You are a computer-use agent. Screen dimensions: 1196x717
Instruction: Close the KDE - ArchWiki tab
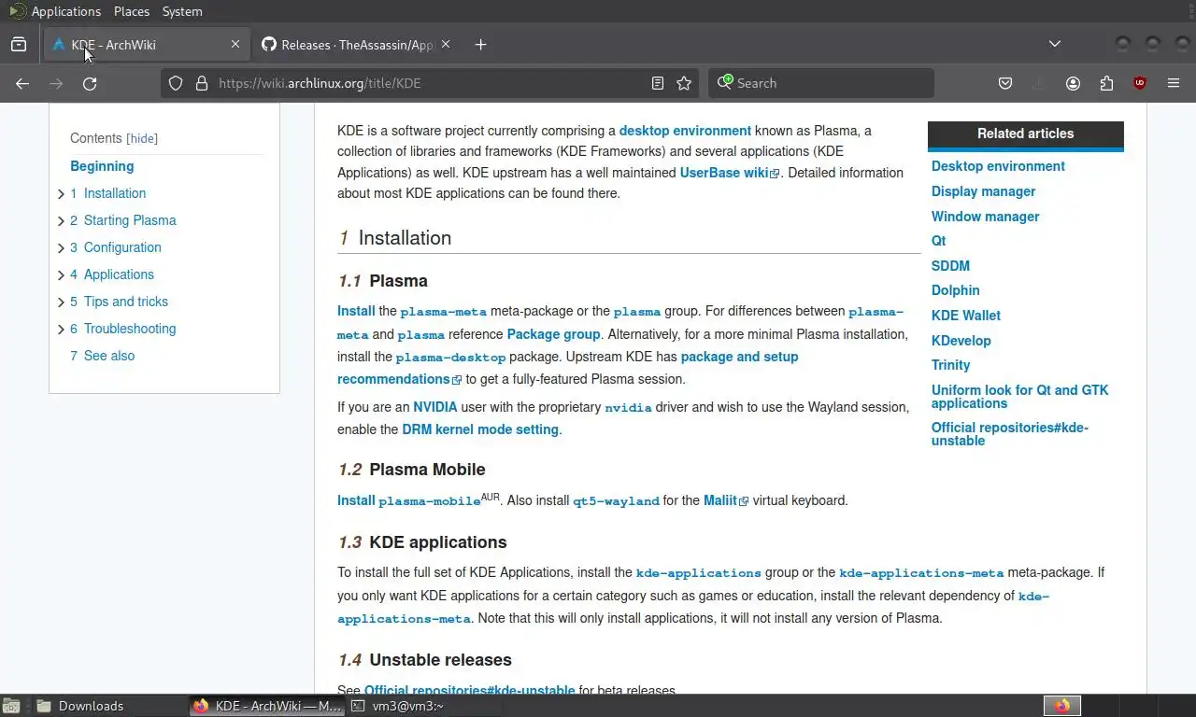click(x=235, y=44)
